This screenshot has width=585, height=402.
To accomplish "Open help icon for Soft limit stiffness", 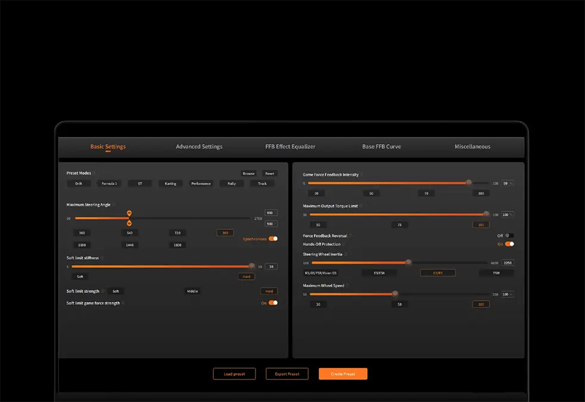I will (x=102, y=258).
